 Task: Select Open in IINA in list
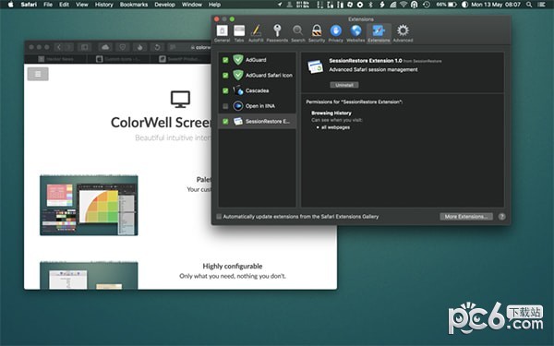coord(257,106)
